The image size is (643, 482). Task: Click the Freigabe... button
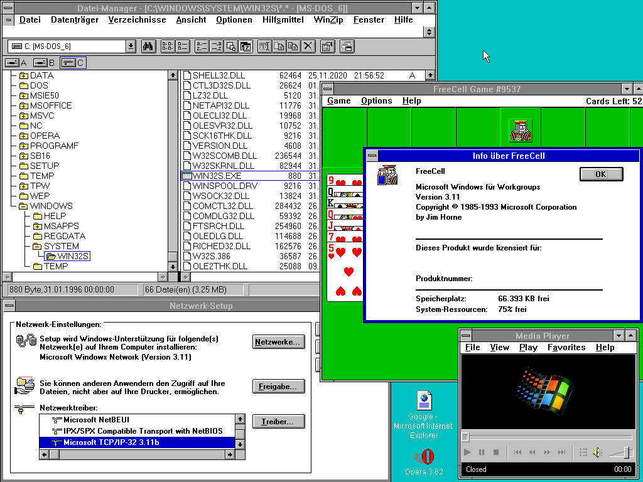(x=278, y=387)
